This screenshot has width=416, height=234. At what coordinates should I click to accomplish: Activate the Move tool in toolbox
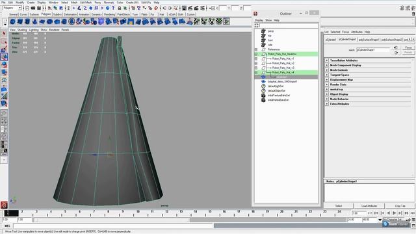tap(4, 57)
